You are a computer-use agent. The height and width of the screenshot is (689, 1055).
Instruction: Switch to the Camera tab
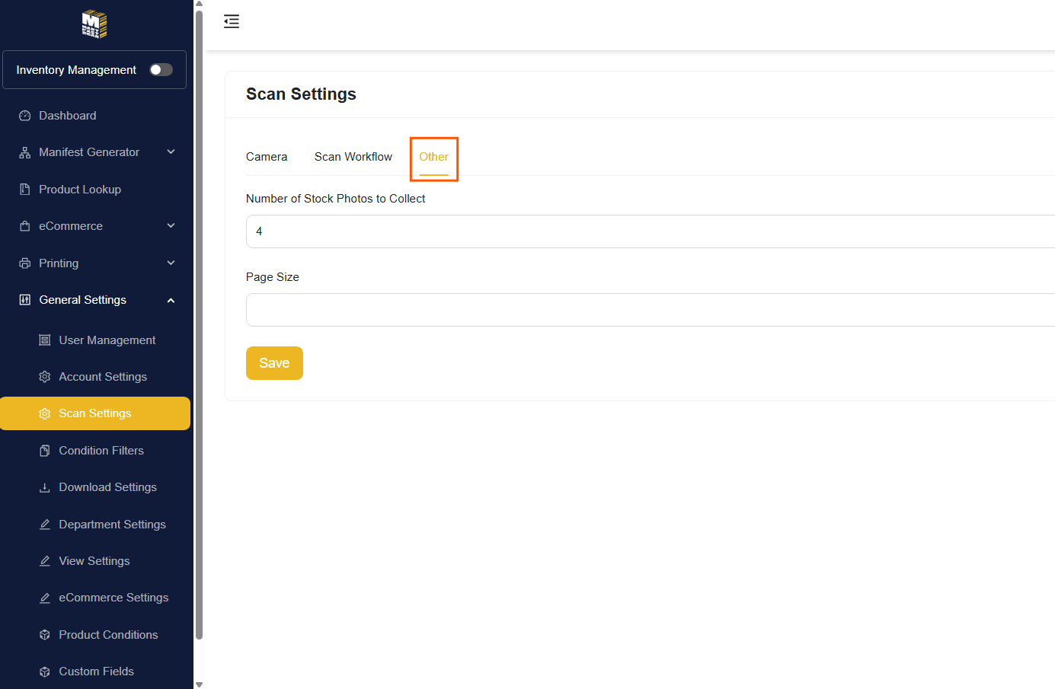click(267, 157)
